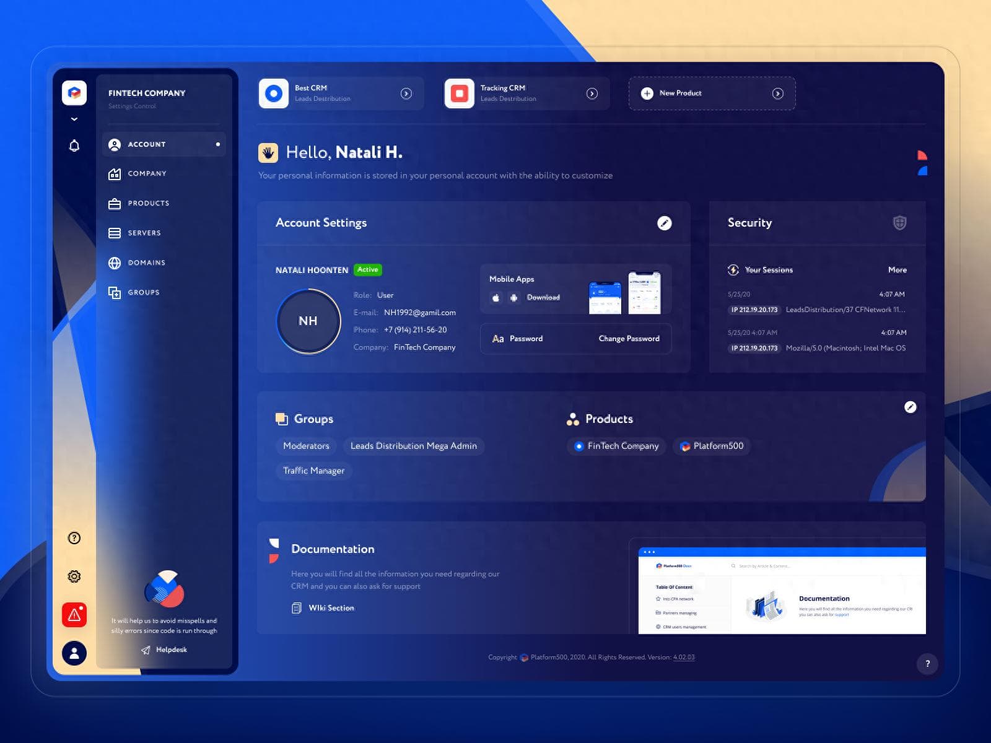Open Tracking CRM arrow button
This screenshot has height=743, width=991.
pos(592,93)
